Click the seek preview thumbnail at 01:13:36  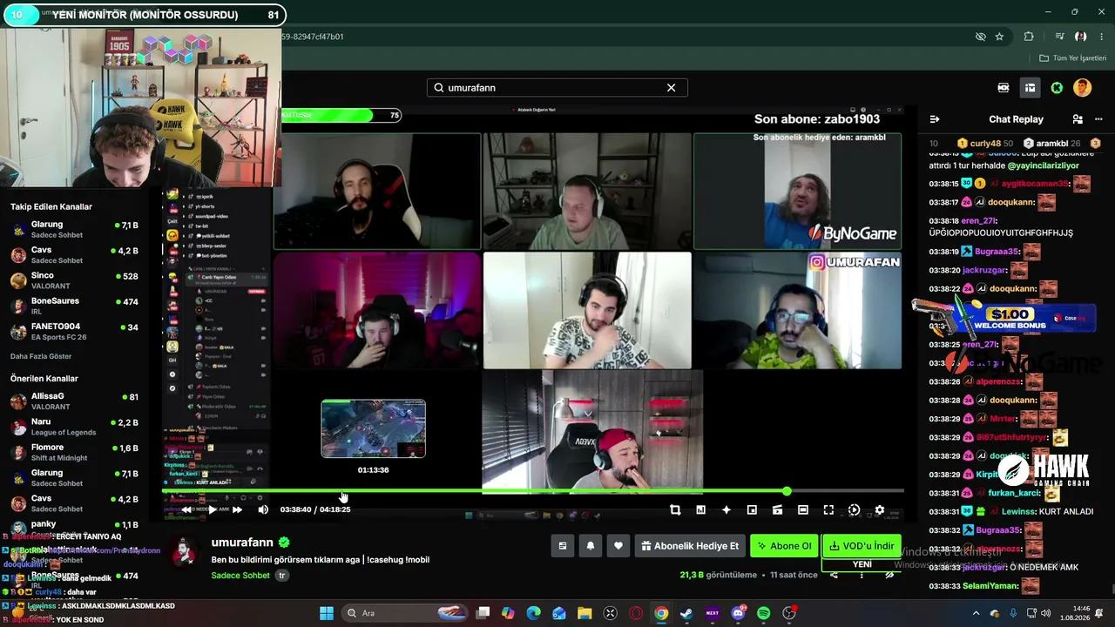[373, 428]
